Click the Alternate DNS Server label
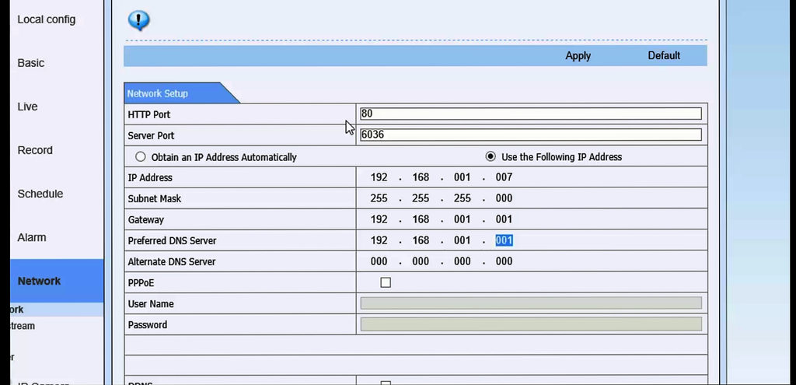Screen dimensions: 796x385 pos(172,261)
